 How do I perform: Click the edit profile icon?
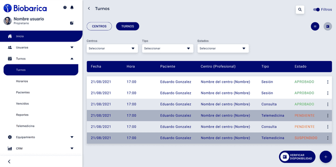point(72,23)
